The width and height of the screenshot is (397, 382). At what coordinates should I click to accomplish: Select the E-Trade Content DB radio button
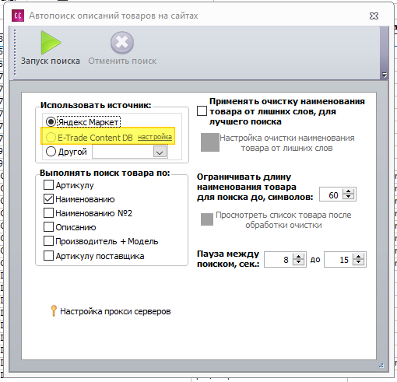click(51, 137)
